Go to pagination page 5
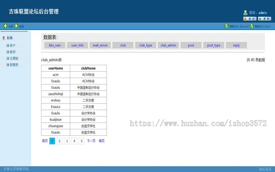 coord(82,141)
